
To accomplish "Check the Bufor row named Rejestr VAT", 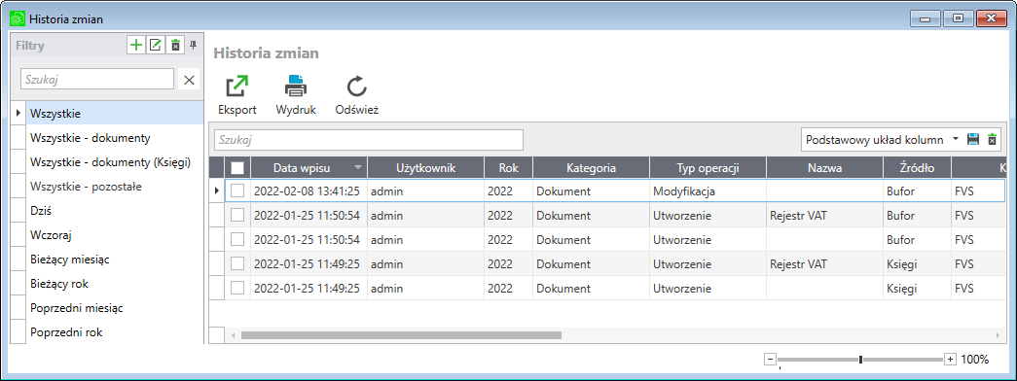I will coord(237,215).
